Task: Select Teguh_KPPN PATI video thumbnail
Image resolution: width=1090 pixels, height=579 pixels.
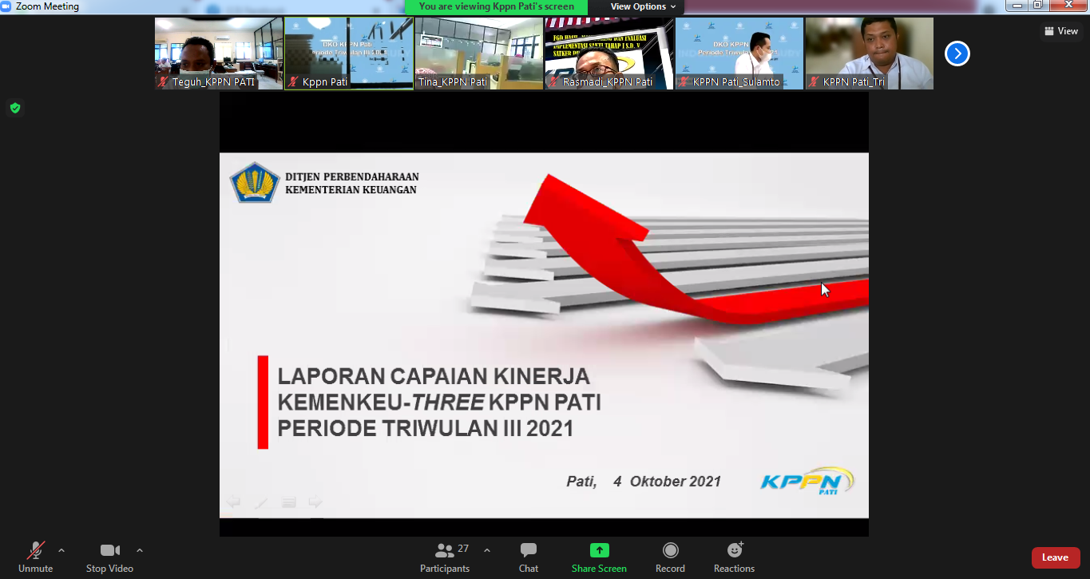Action: [219, 54]
